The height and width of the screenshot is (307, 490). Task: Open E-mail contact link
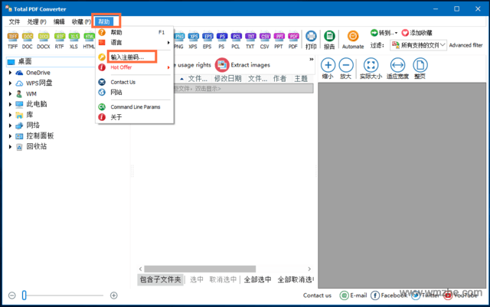[x=354, y=295]
